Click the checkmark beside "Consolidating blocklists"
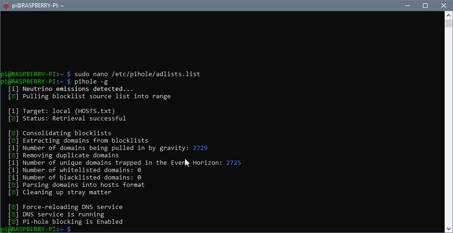The width and height of the screenshot is (453, 233). (13, 133)
